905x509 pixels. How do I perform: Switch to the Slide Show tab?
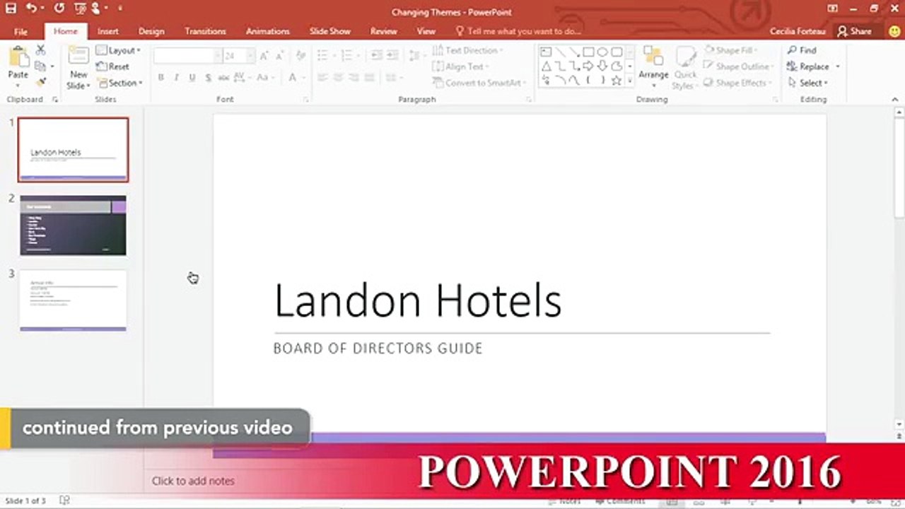[x=329, y=31]
